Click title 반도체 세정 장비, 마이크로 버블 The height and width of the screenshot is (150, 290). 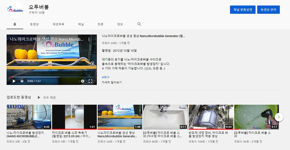pyautogui.click(x=208, y=135)
